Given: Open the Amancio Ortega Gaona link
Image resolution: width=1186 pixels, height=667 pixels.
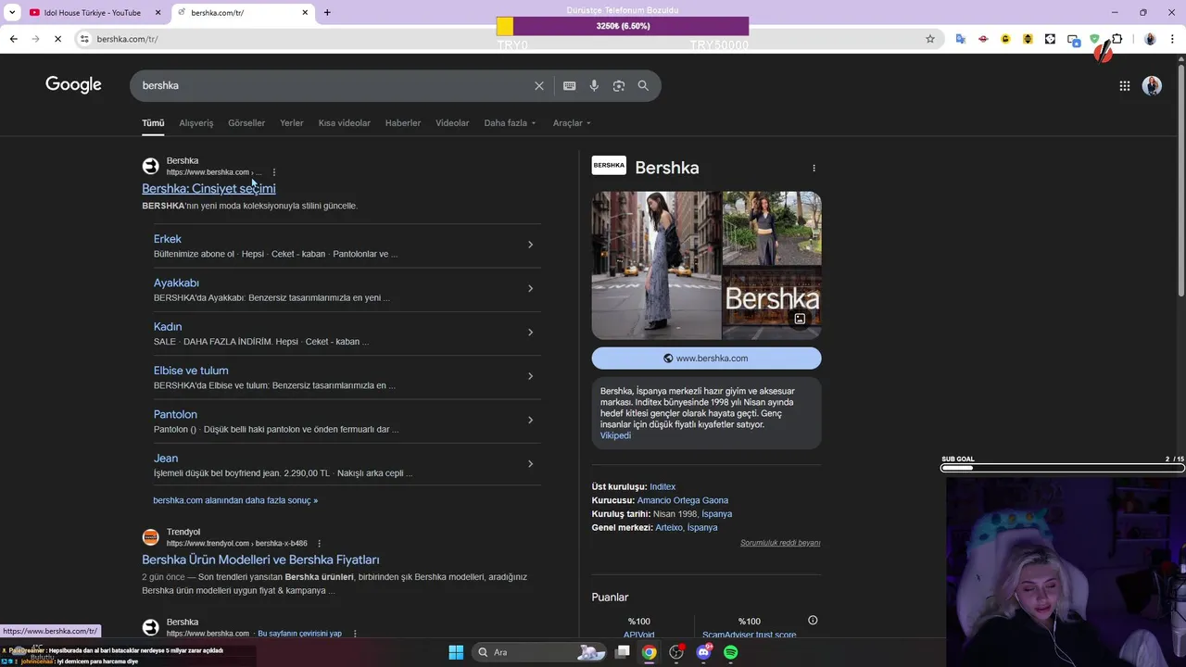Looking at the screenshot, I should pyautogui.click(x=683, y=500).
